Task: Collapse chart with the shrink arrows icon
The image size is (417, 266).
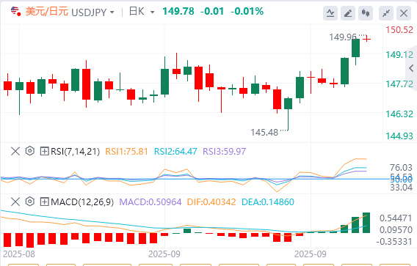Action: tap(386, 13)
